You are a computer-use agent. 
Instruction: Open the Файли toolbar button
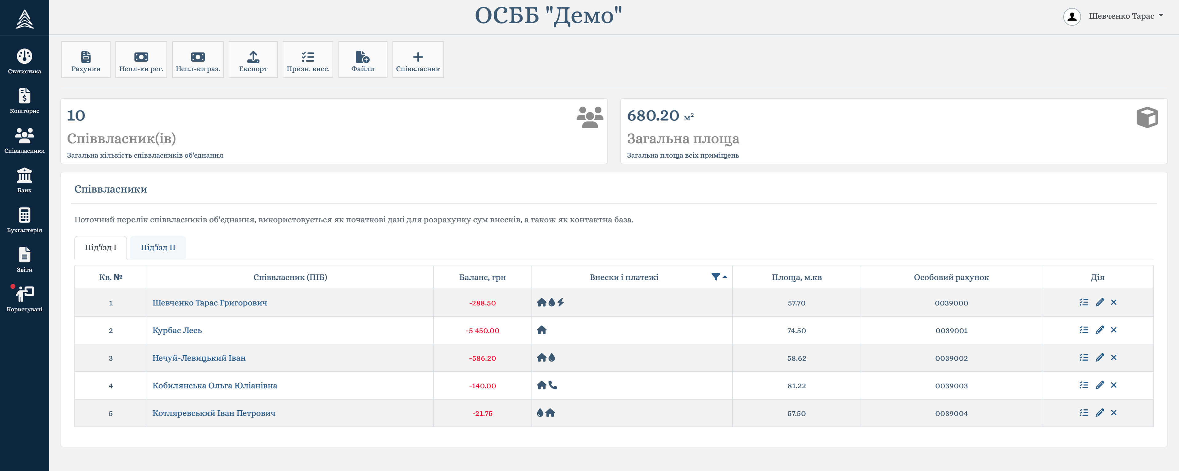point(363,60)
